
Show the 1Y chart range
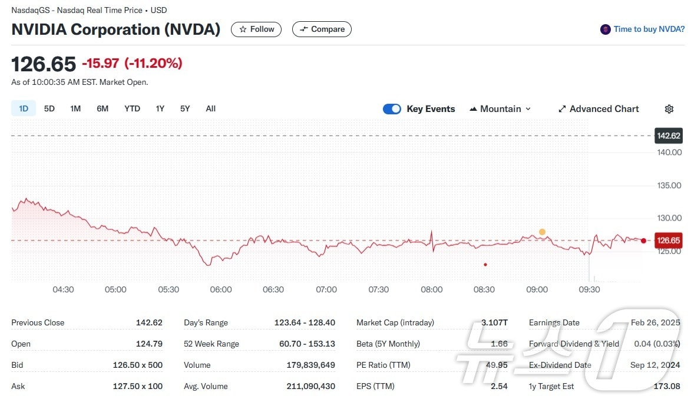160,108
